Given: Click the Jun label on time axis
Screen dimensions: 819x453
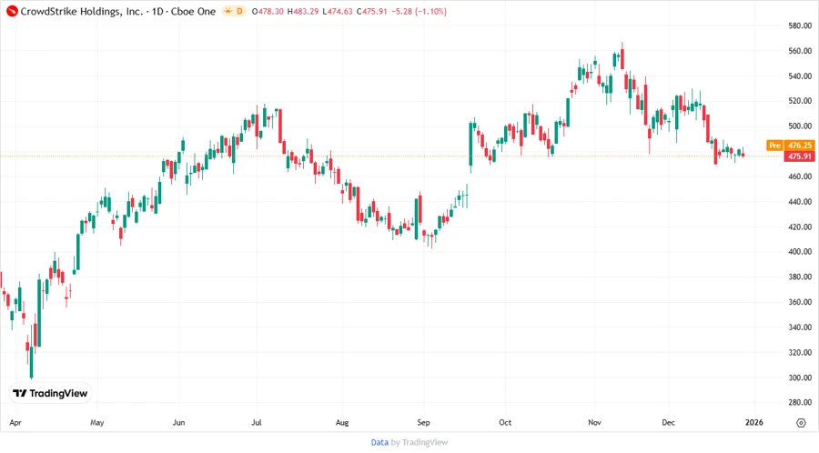Looking at the screenshot, I should tap(178, 422).
